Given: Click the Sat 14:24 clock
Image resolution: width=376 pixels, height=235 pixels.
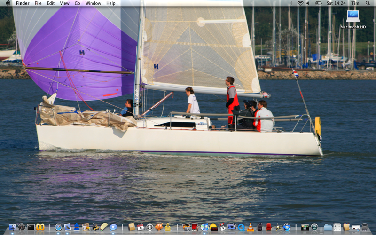Looking at the screenshot, I should [x=336, y=3].
